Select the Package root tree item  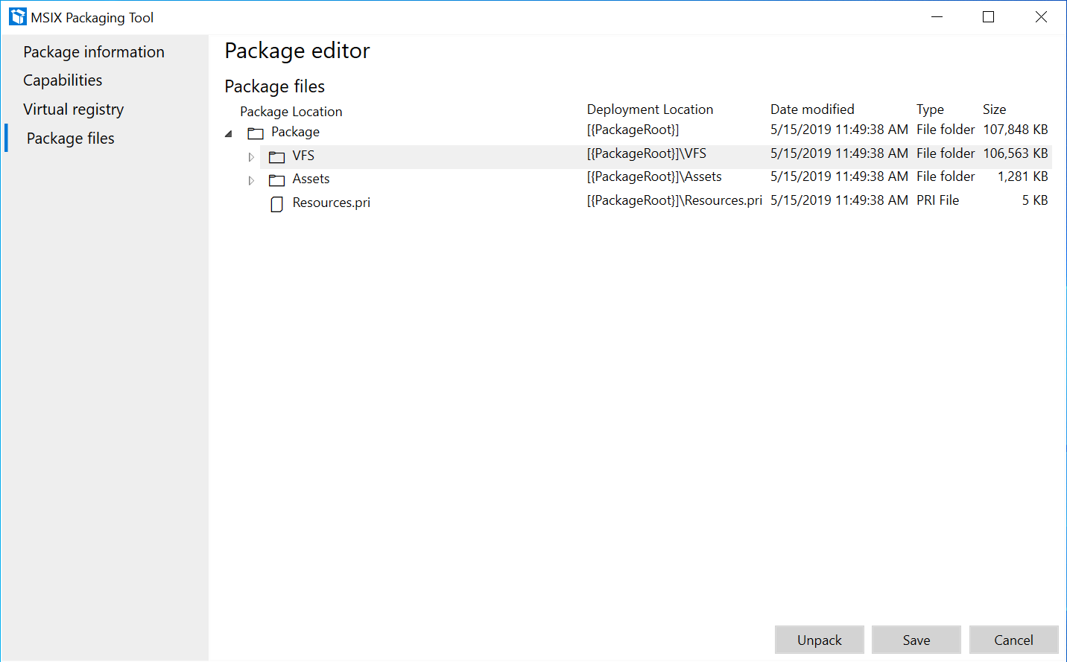(x=295, y=132)
